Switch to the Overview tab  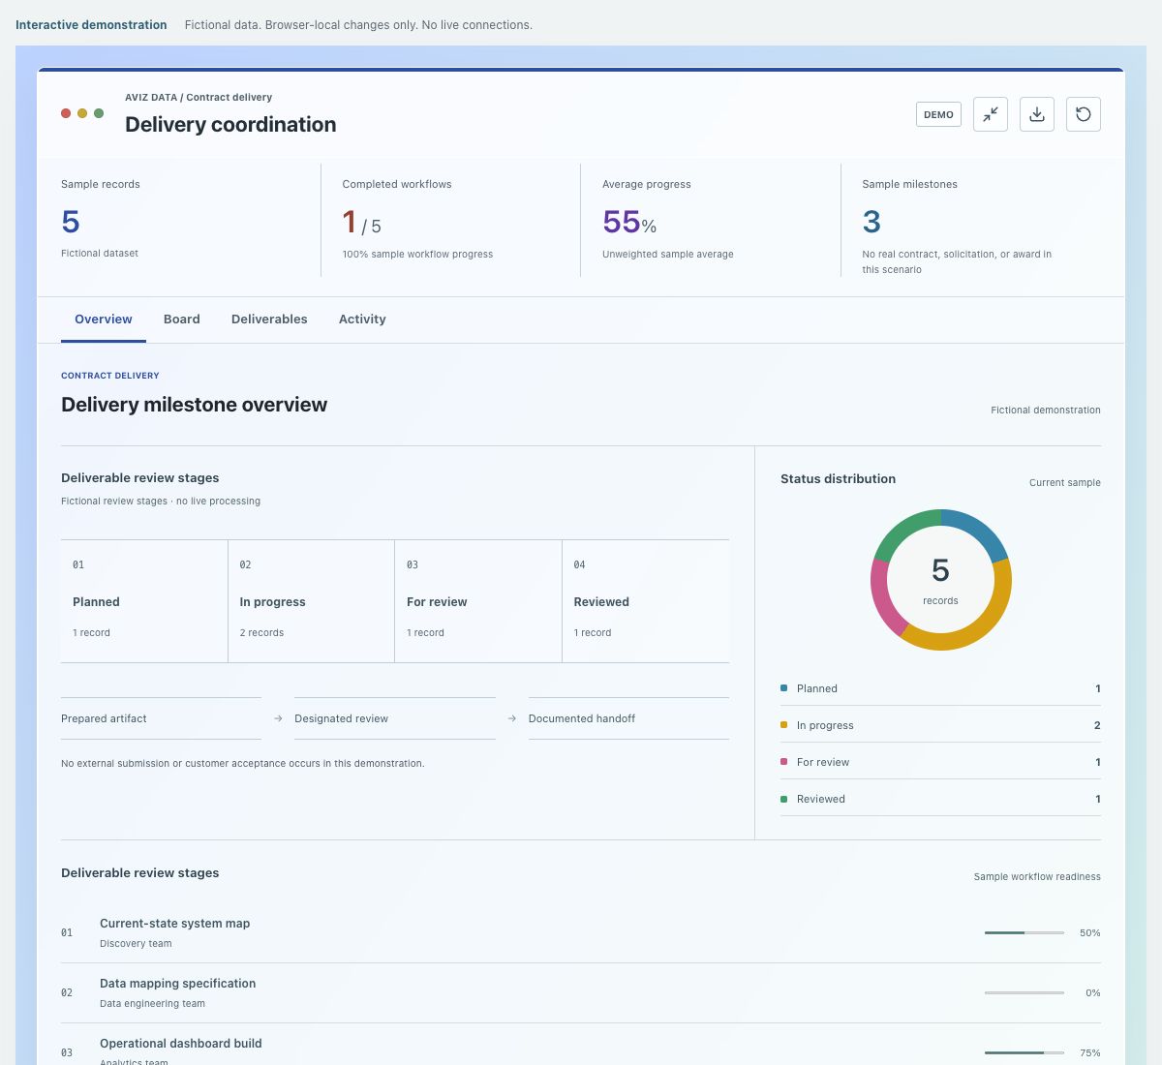pyautogui.click(x=104, y=319)
